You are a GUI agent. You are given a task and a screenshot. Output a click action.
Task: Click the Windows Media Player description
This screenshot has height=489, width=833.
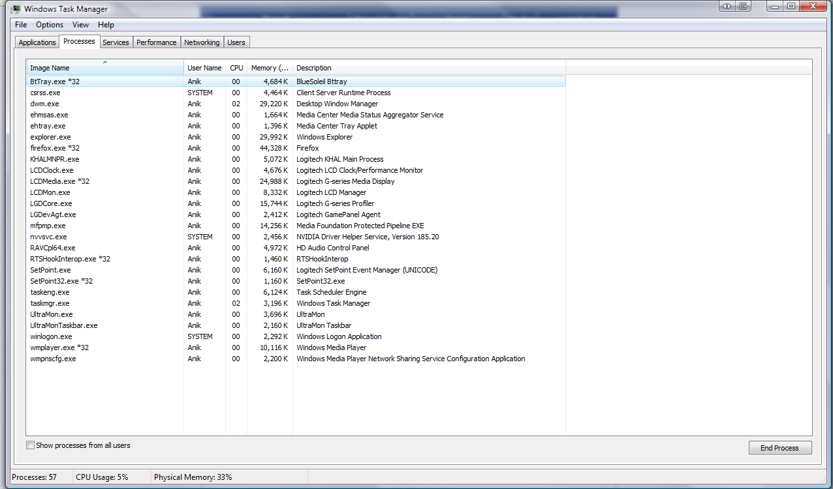coord(332,348)
